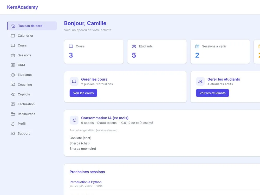Open the Profil page
The image size is (260, 195).
click(x=32, y=124)
